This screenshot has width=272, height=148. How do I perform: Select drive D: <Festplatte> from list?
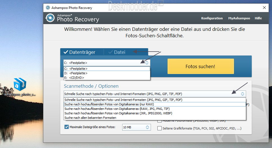point(107,73)
